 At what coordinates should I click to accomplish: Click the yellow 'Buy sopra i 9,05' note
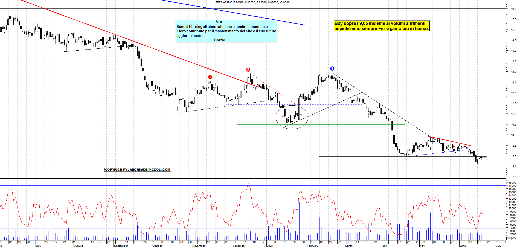coord(382,26)
